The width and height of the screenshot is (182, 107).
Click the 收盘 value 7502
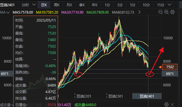[x=52, y=46]
